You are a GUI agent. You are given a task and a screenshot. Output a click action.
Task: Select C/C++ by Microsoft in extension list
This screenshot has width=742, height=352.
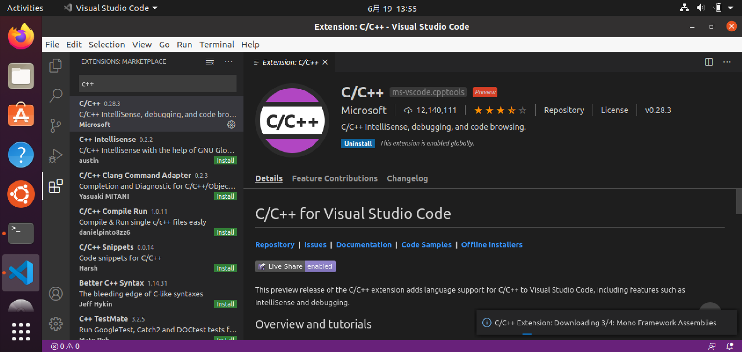(157, 114)
